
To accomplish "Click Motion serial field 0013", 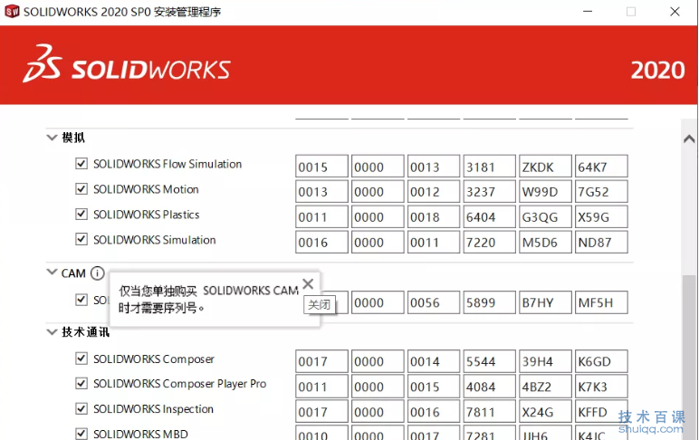I will point(321,191).
